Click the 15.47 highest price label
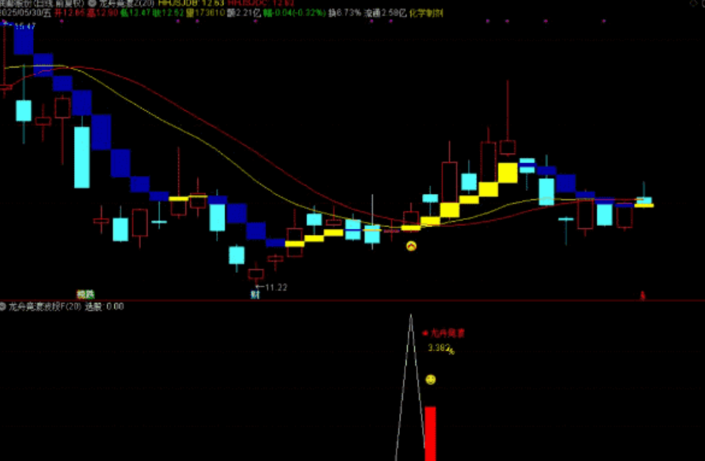This screenshot has width=705, height=461. pyautogui.click(x=24, y=26)
